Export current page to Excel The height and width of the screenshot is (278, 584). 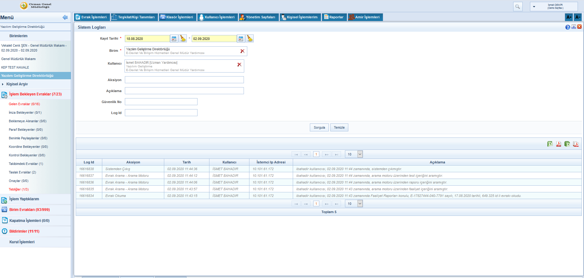[550, 144]
